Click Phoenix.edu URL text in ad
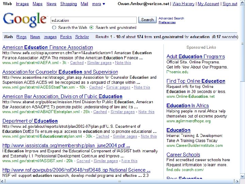 coord(177,72)
